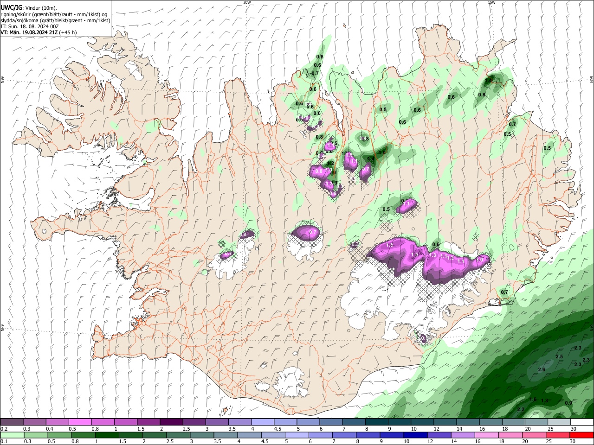Click the dark teal swatch at 8 in upper legend
Image resolution: width=594 pixels, height=445 pixels.
(377, 422)
